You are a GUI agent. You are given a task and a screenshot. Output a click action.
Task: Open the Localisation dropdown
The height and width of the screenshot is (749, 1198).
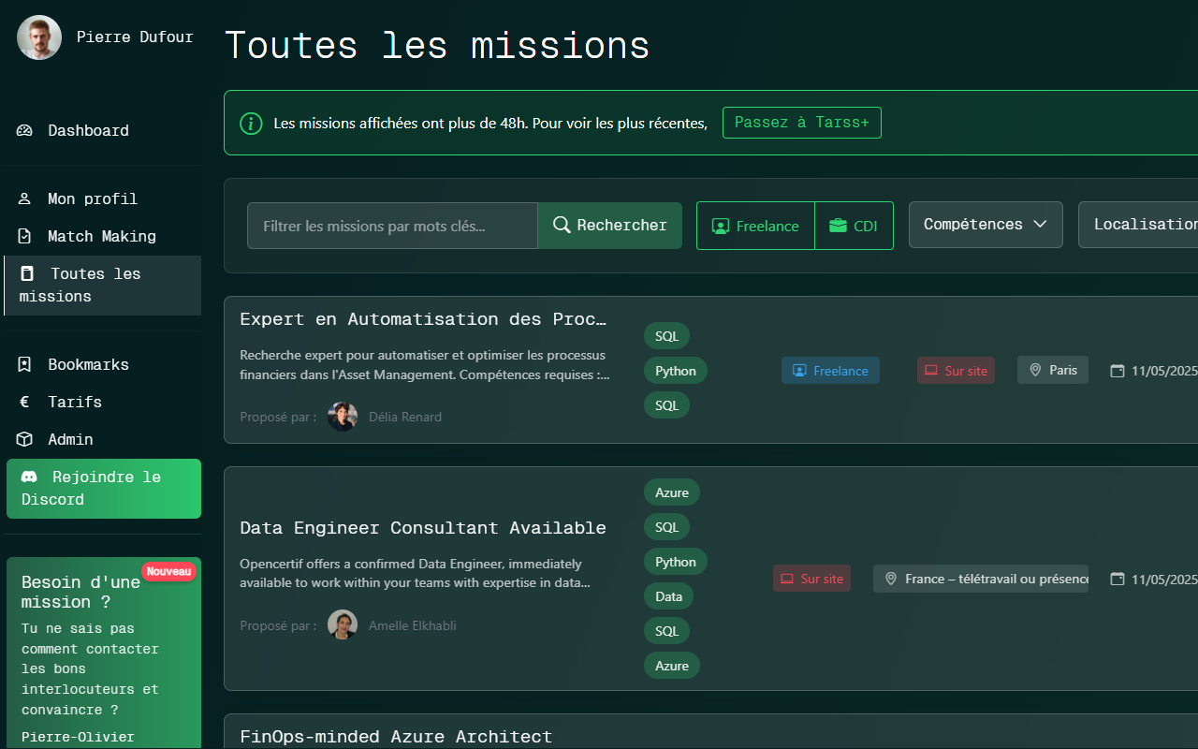(x=1138, y=225)
